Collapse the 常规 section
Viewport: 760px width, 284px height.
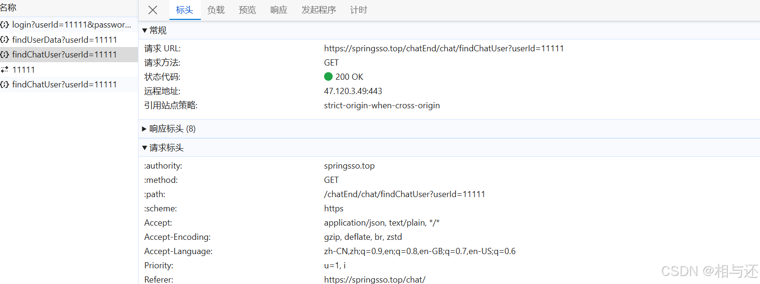pyautogui.click(x=145, y=30)
